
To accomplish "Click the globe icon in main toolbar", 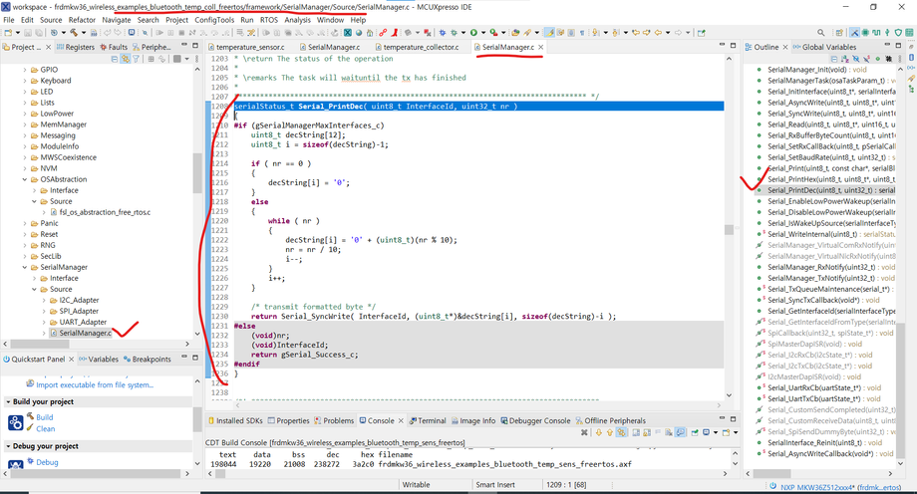I will pos(359,32).
